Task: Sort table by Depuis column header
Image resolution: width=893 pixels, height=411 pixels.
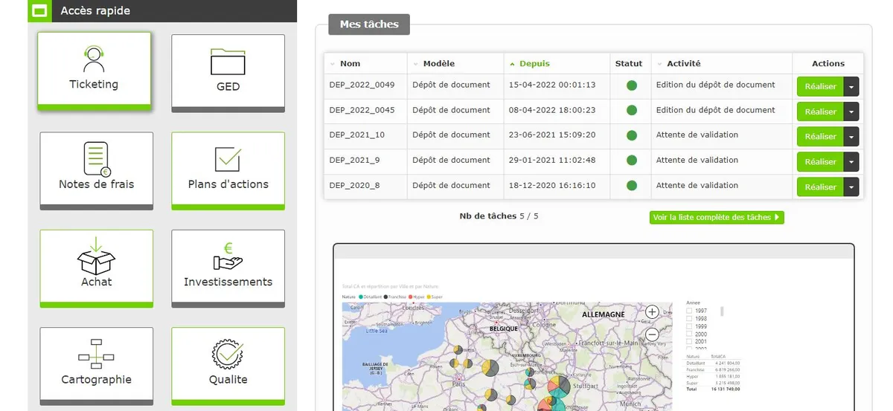Action: 534,64
